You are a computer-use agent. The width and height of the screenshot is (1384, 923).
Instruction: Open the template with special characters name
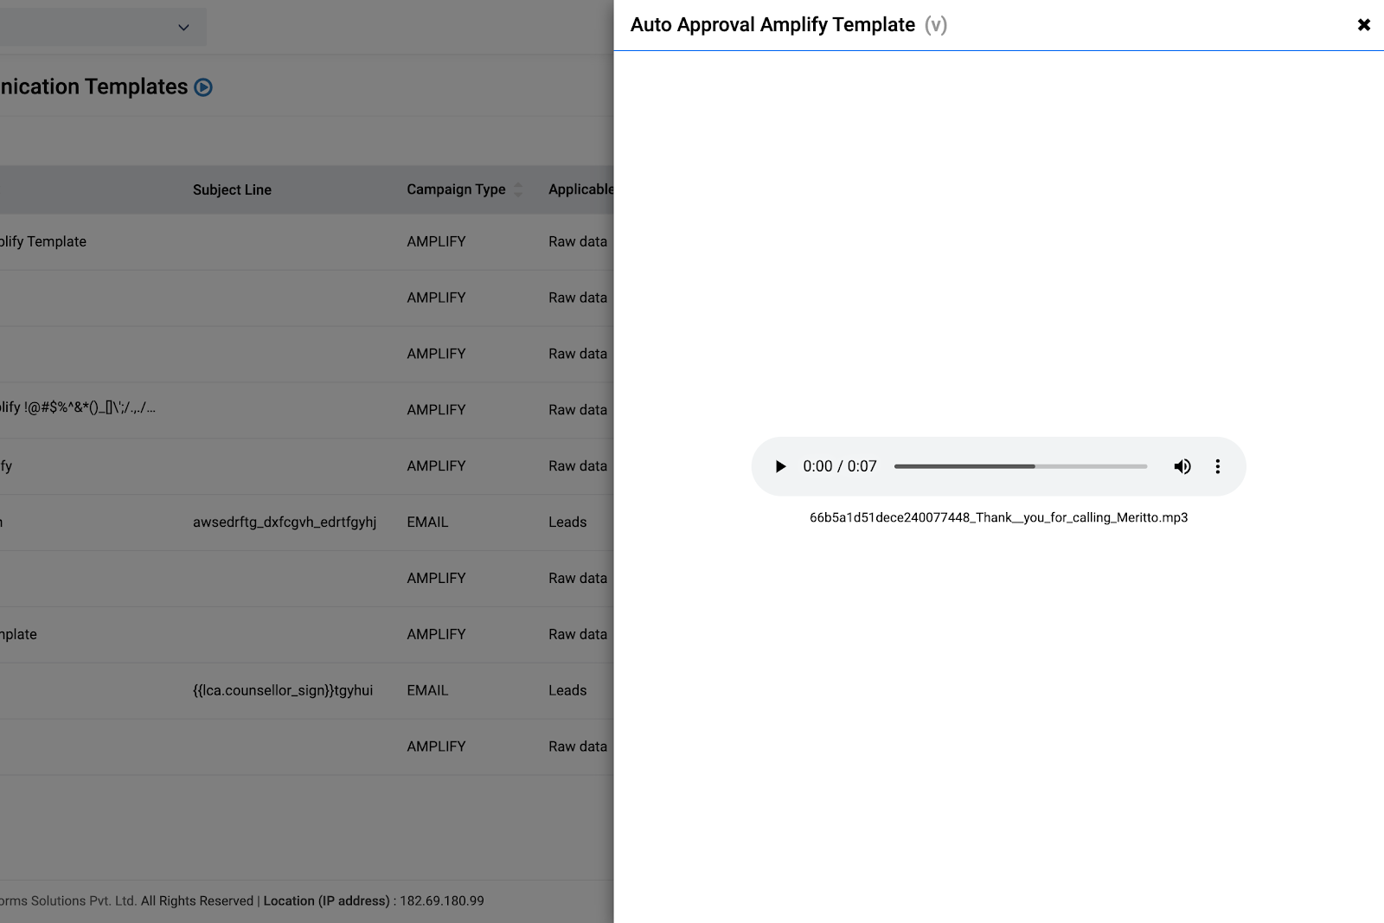coord(78,407)
